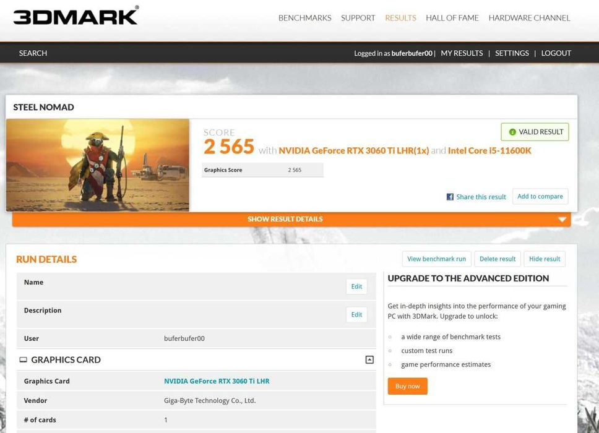599x433 pixels.
Task: Open the Support menu
Action: coord(358,18)
